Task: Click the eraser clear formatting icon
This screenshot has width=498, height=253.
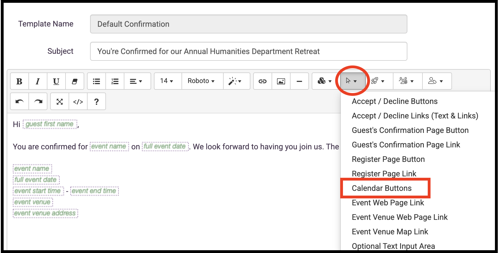Action: pos(74,81)
